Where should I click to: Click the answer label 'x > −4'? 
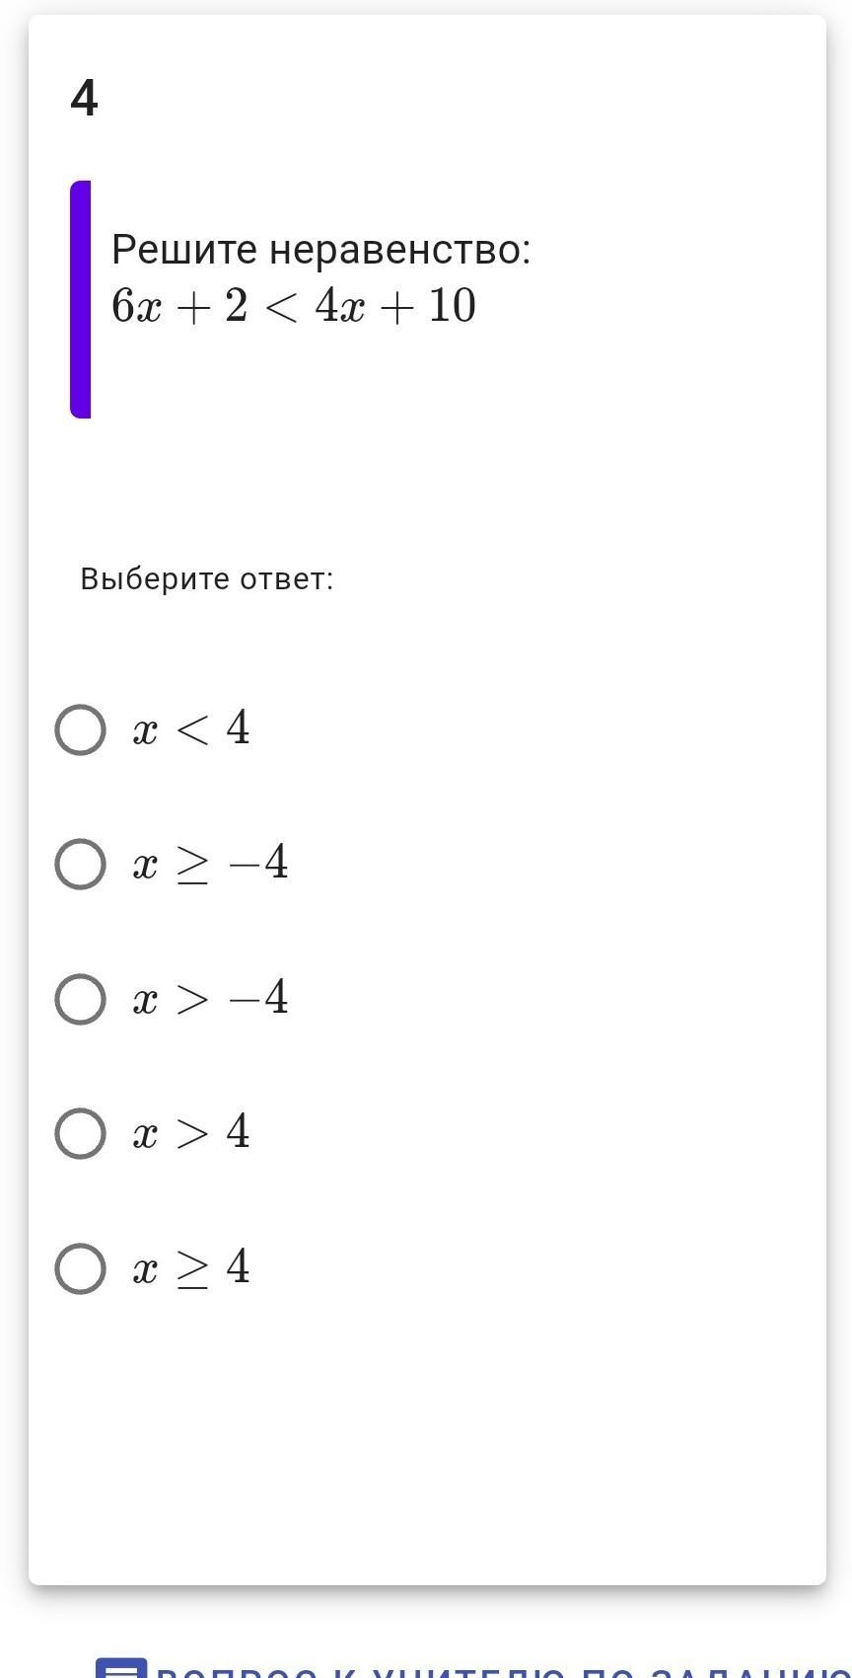point(210,999)
